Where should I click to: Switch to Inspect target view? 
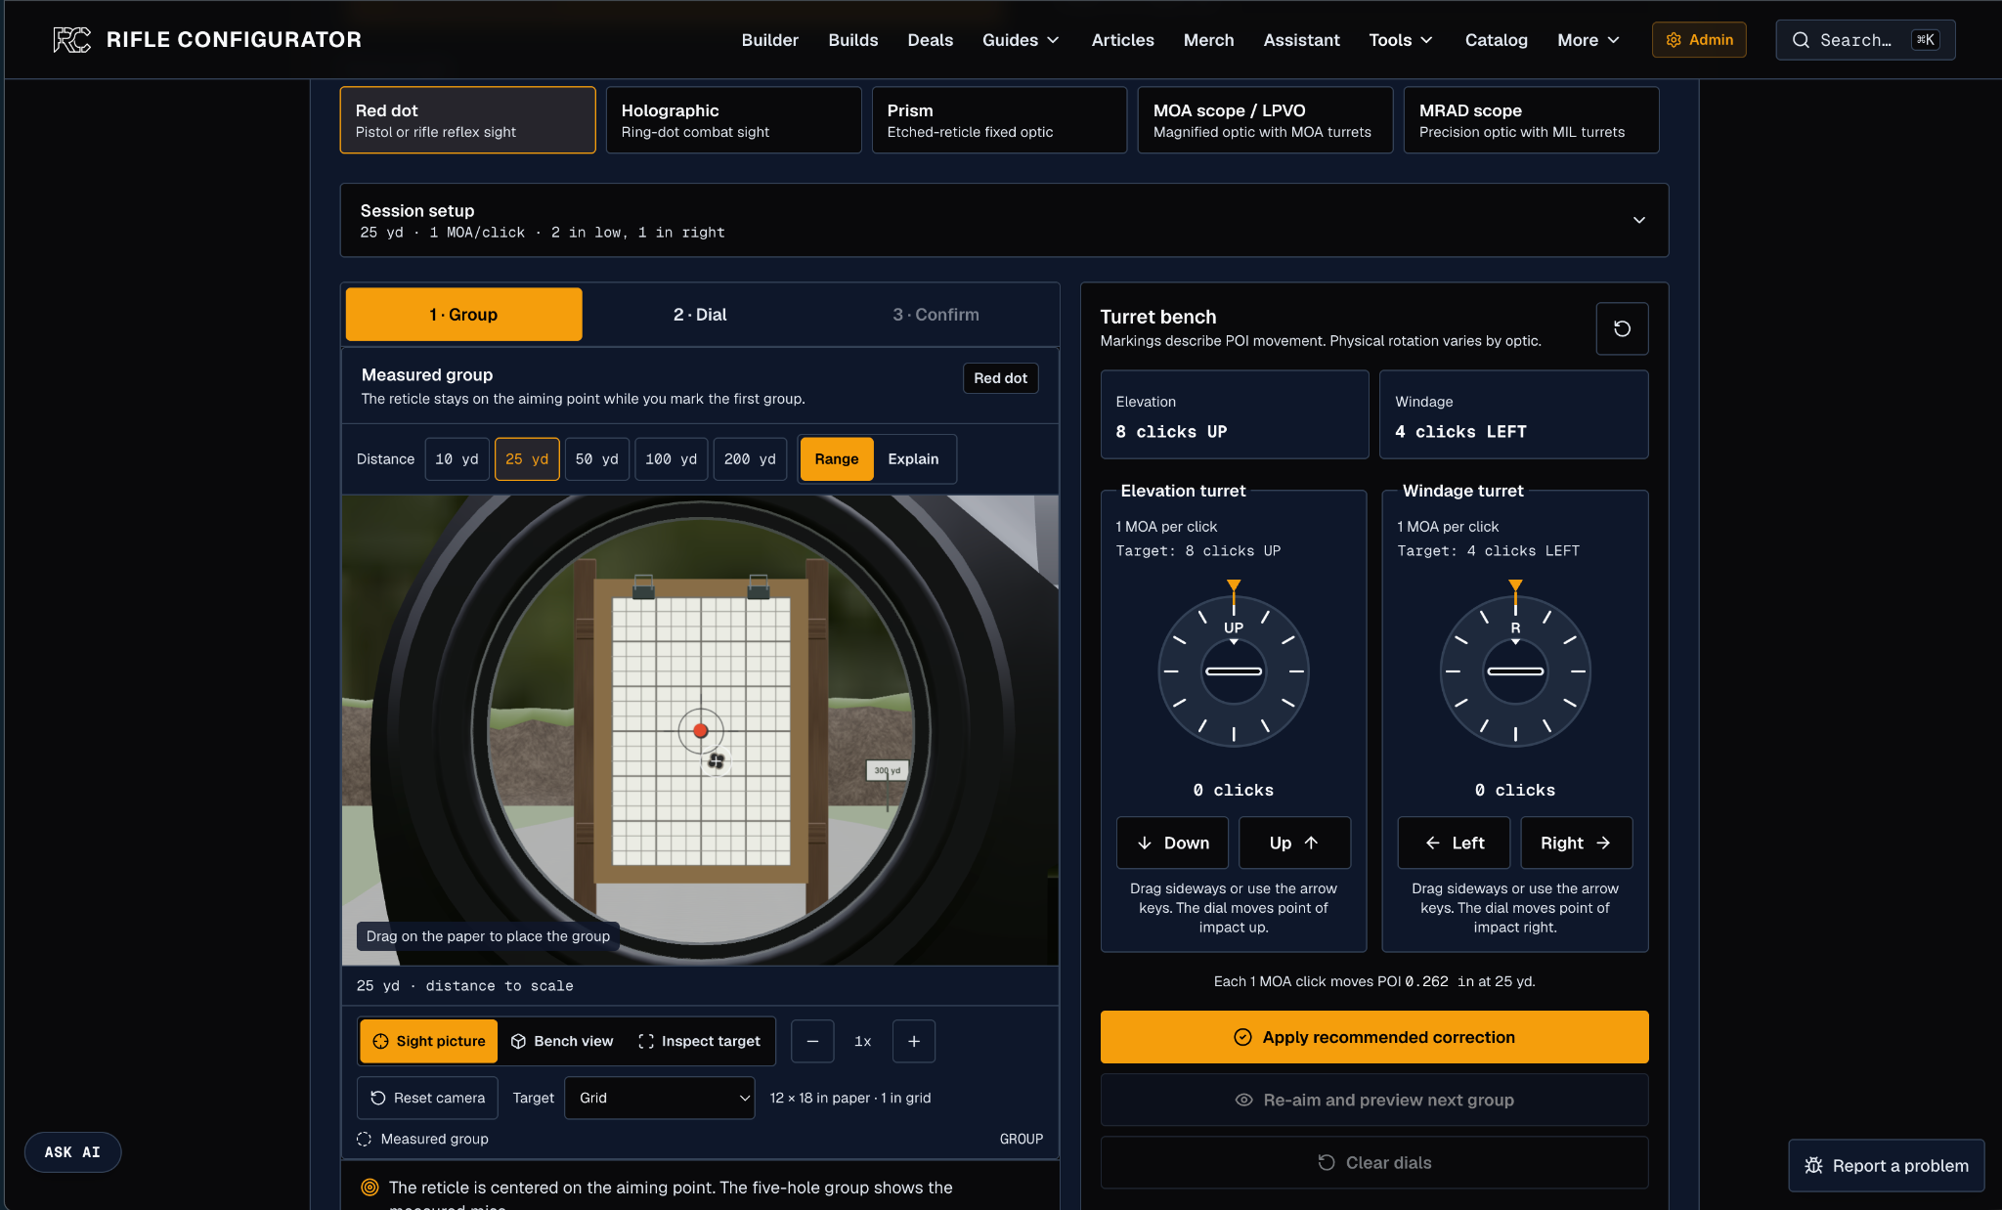(699, 1041)
